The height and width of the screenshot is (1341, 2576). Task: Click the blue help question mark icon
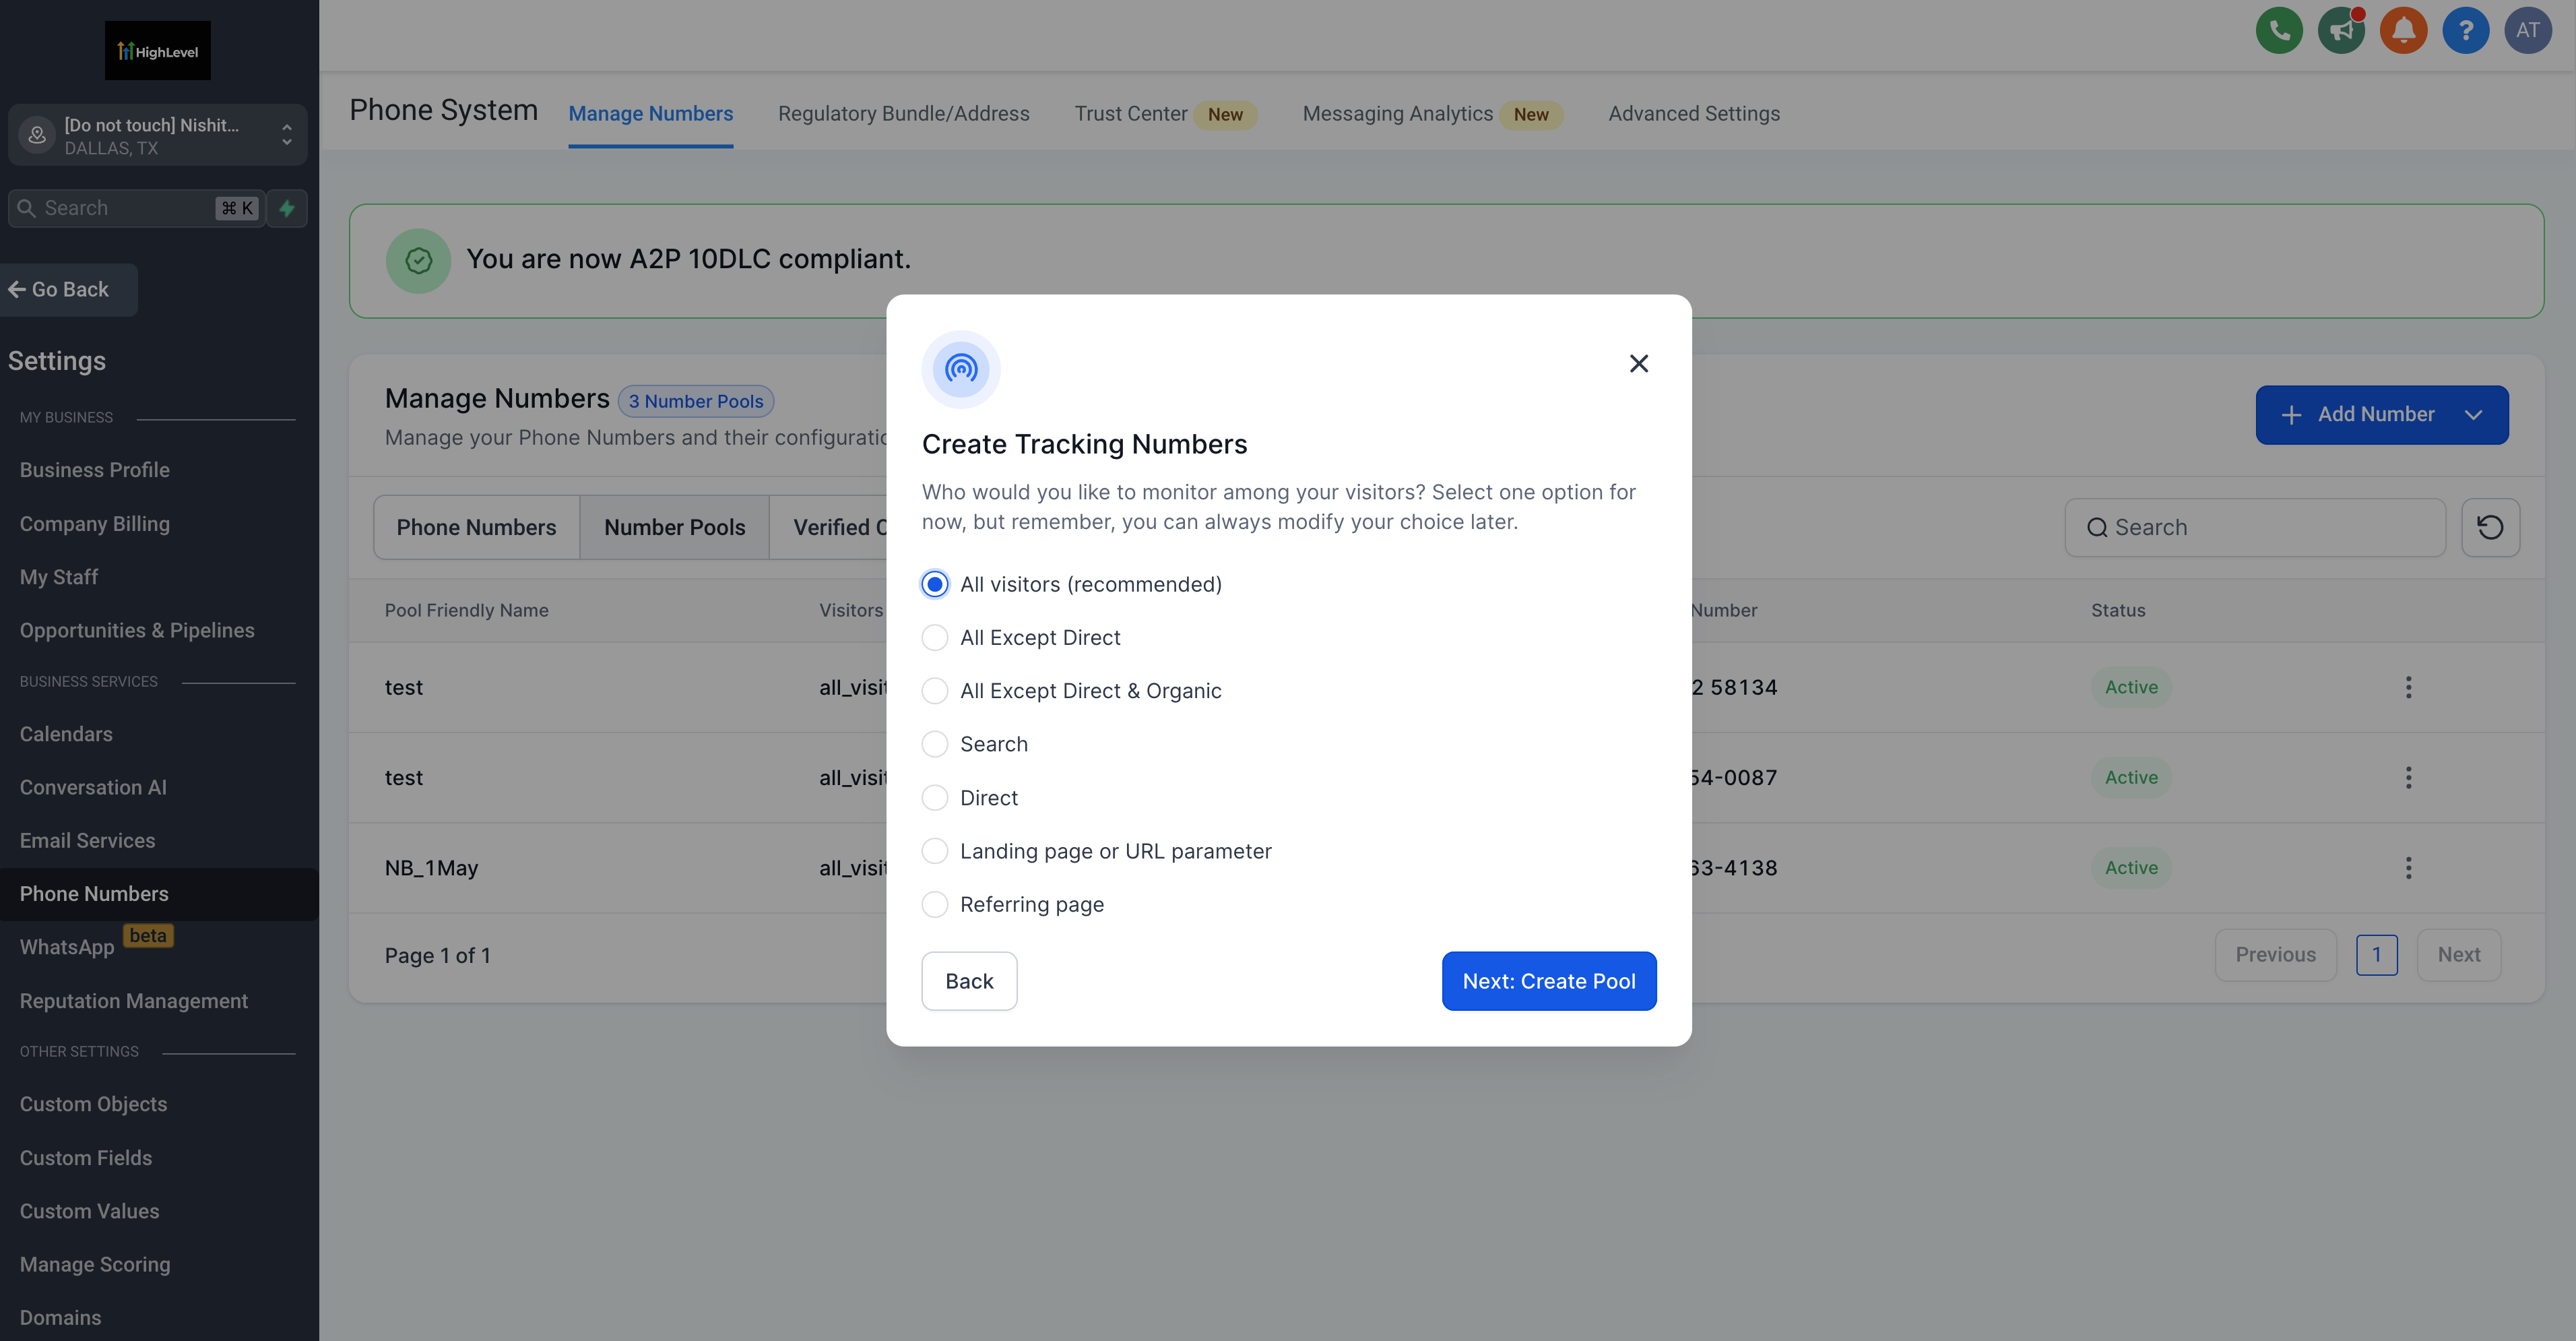click(x=2465, y=30)
